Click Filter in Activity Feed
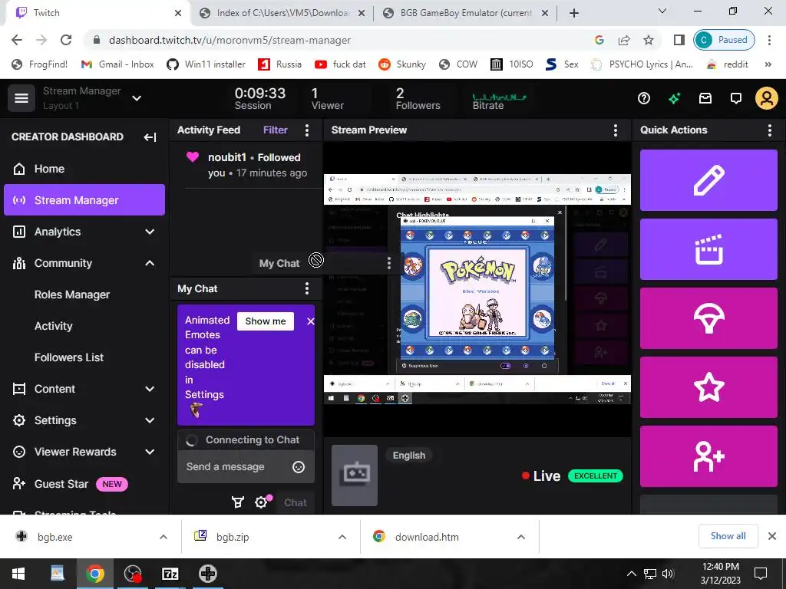Viewport: 786px width, 589px height. tap(276, 130)
